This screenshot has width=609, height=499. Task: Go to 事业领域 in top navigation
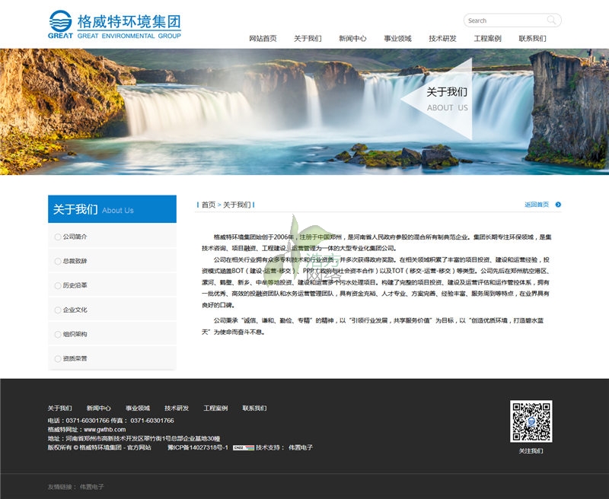pyautogui.click(x=397, y=38)
